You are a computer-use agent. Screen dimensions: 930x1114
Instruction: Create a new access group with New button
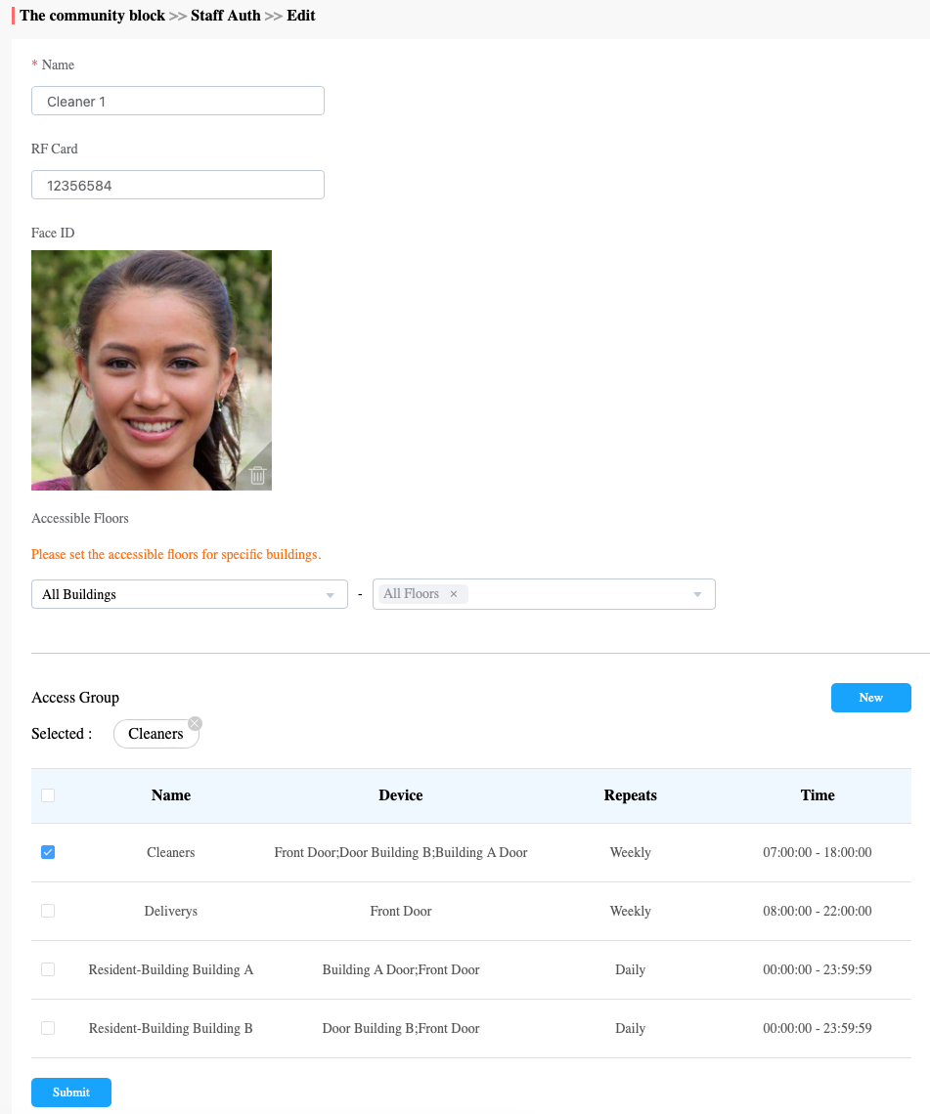click(x=870, y=697)
